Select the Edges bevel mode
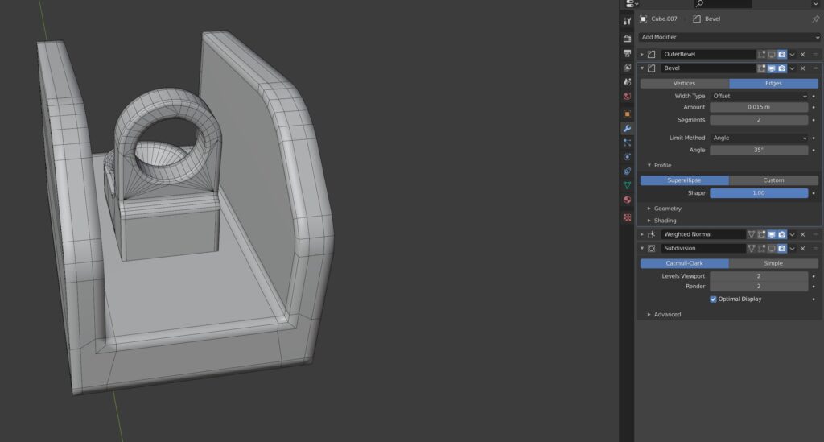This screenshot has height=442, width=824. [x=773, y=83]
